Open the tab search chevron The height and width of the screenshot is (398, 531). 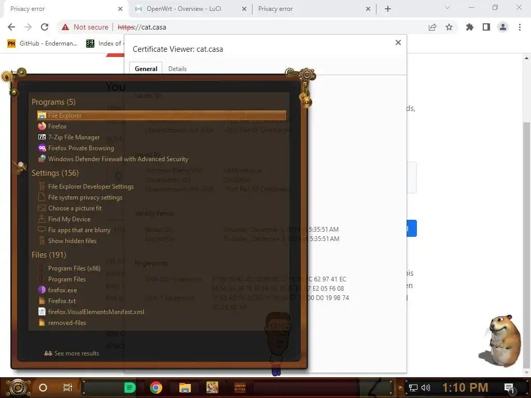pyautogui.click(x=448, y=7)
